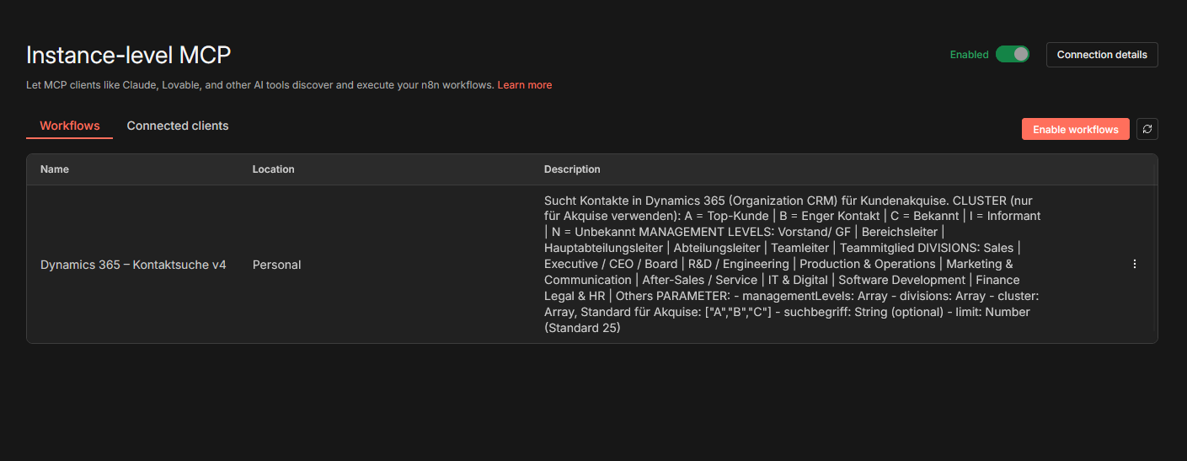Select the Workflows tab
1187x461 pixels.
(70, 126)
